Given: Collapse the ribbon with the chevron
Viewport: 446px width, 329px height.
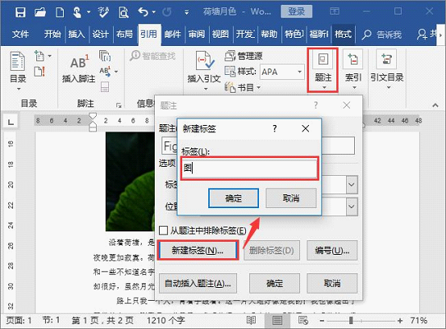Looking at the screenshot, I should coord(436,105).
